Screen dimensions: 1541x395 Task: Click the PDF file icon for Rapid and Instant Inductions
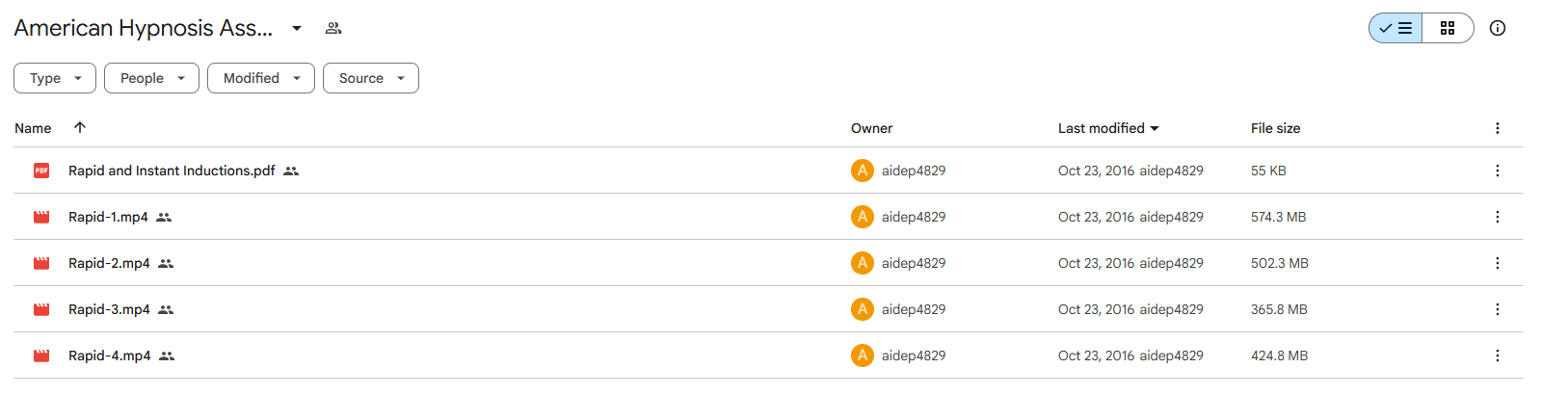coord(41,171)
